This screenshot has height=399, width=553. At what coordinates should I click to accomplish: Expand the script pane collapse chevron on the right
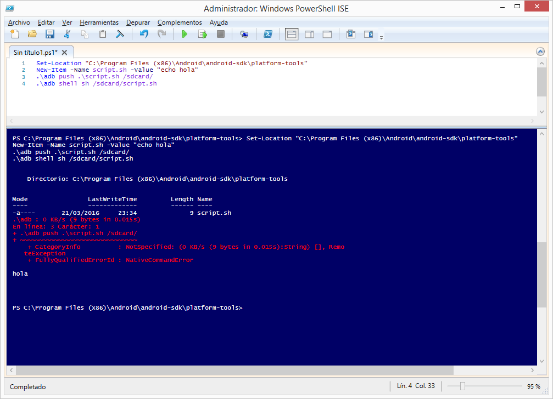click(540, 51)
